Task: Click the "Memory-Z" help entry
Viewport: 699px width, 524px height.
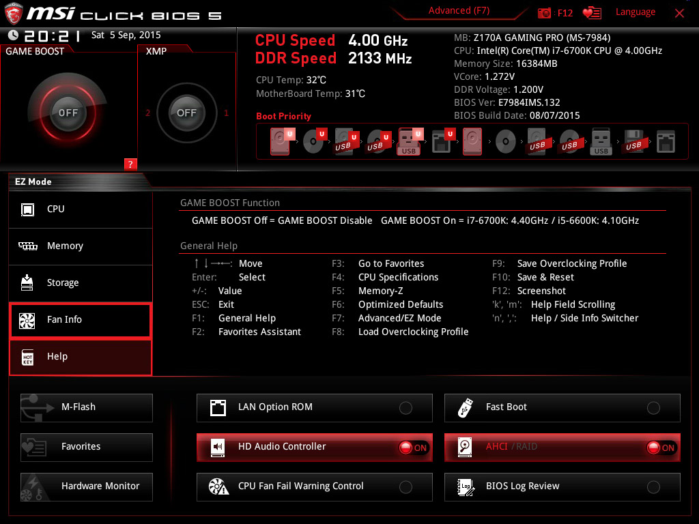Action: pyautogui.click(x=381, y=291)
